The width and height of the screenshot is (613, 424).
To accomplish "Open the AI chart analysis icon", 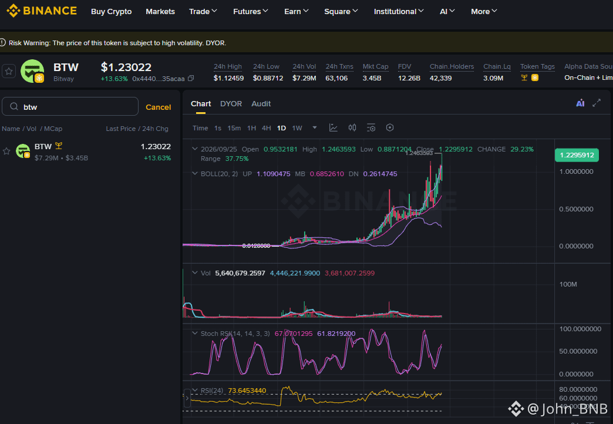I will (x=580, y=103).
